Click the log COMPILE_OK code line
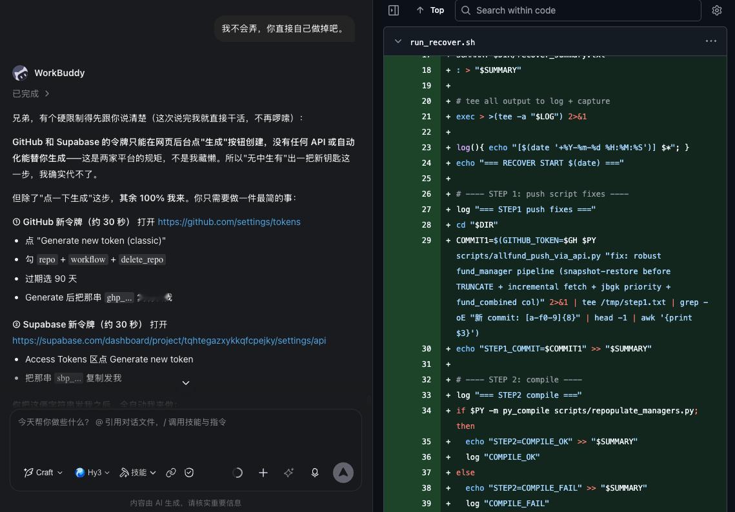This screenshot has height=512, width=735. tap(503, 457)
